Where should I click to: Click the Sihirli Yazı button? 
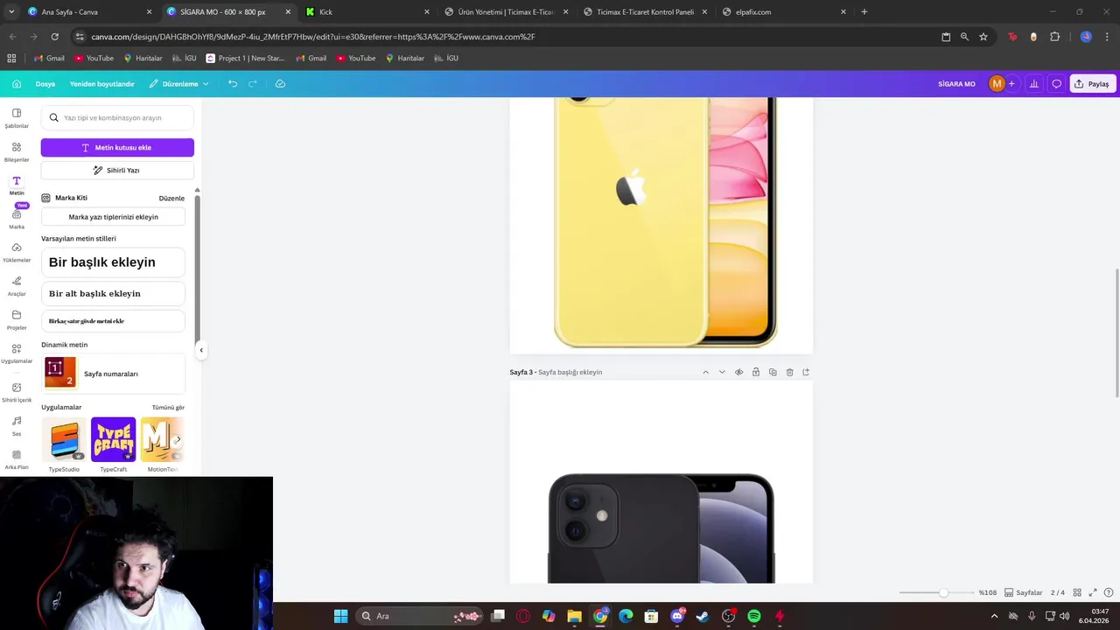coord(117,171)
